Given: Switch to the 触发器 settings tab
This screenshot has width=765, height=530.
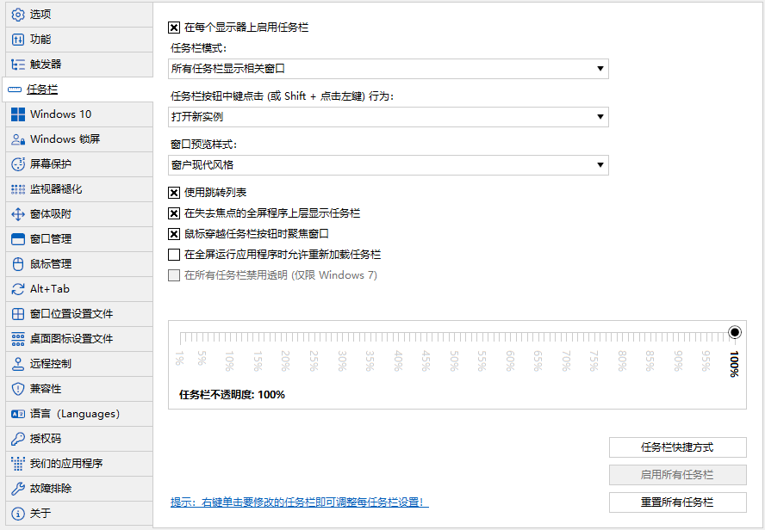Looking at the screenshot, I should point(46,65).
